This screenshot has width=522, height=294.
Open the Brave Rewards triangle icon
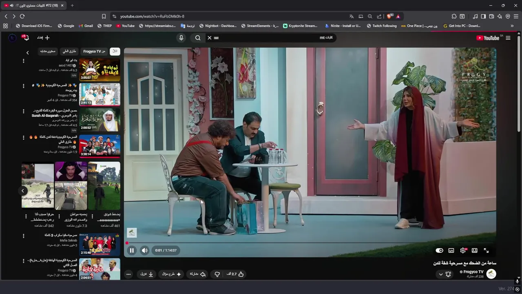coord(398,16)
